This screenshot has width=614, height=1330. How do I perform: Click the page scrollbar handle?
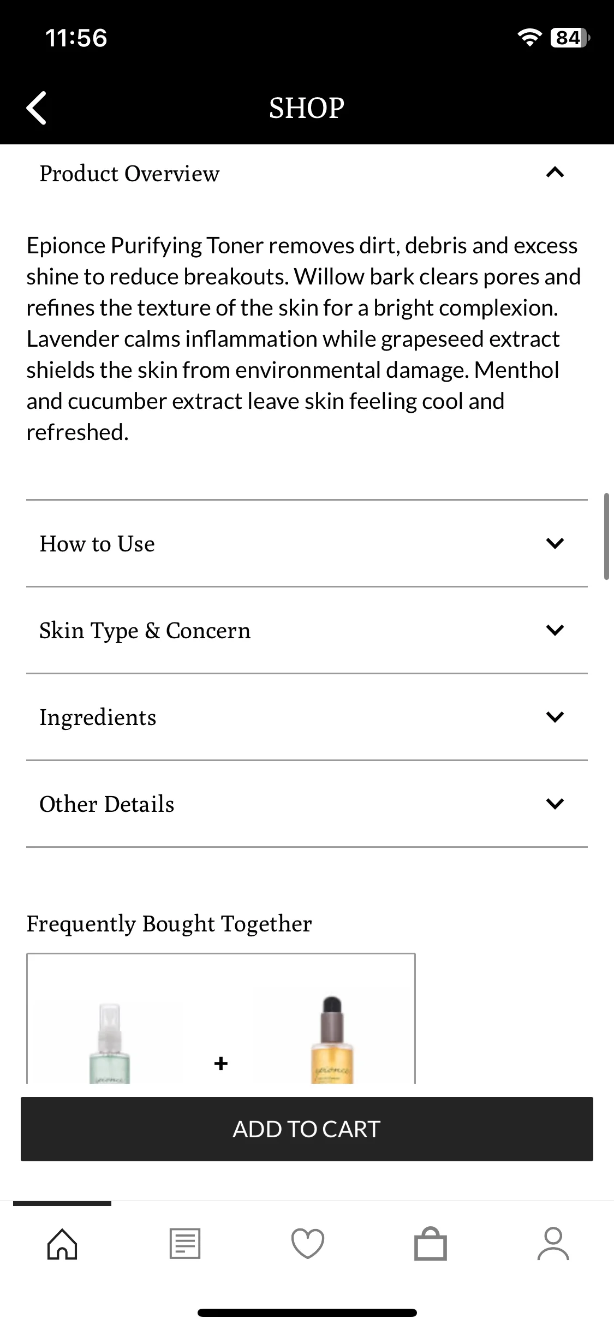(x=606, y=536)
